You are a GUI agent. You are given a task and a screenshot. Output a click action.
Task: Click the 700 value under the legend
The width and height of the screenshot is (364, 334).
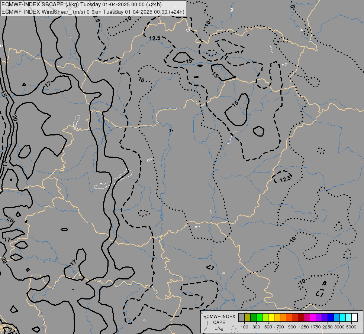[x=280, y=327]
